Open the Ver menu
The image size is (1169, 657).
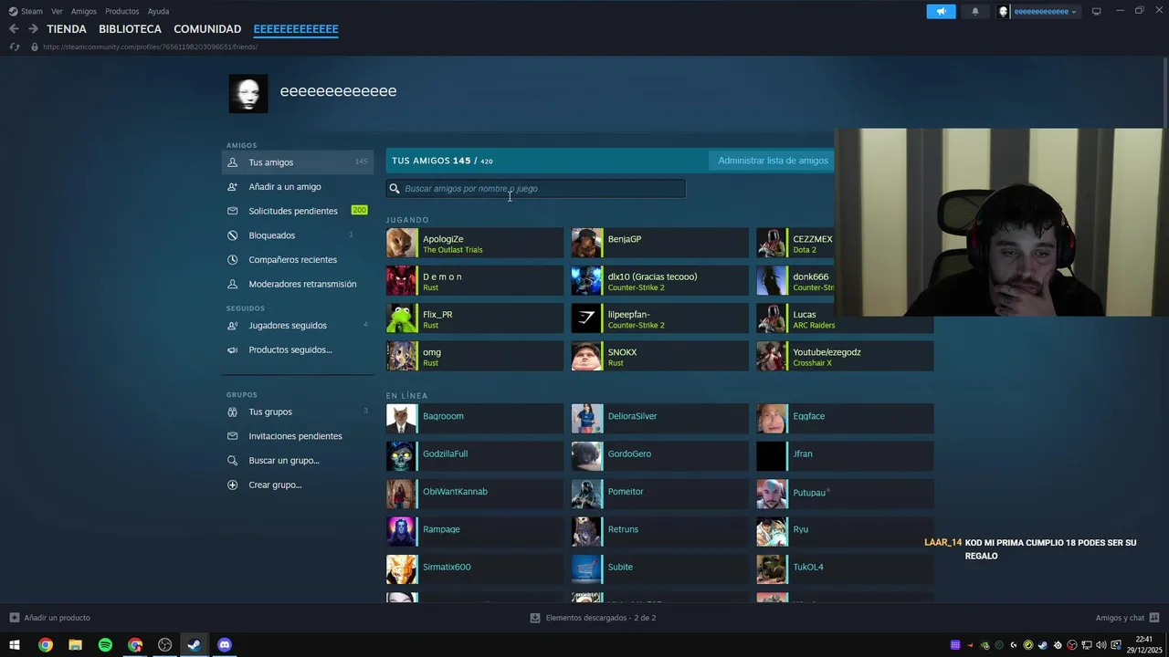coord(57,12)
